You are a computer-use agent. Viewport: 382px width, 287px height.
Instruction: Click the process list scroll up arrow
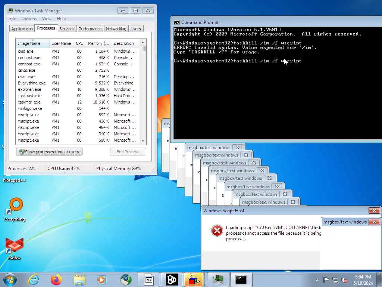tap(143, 42)
